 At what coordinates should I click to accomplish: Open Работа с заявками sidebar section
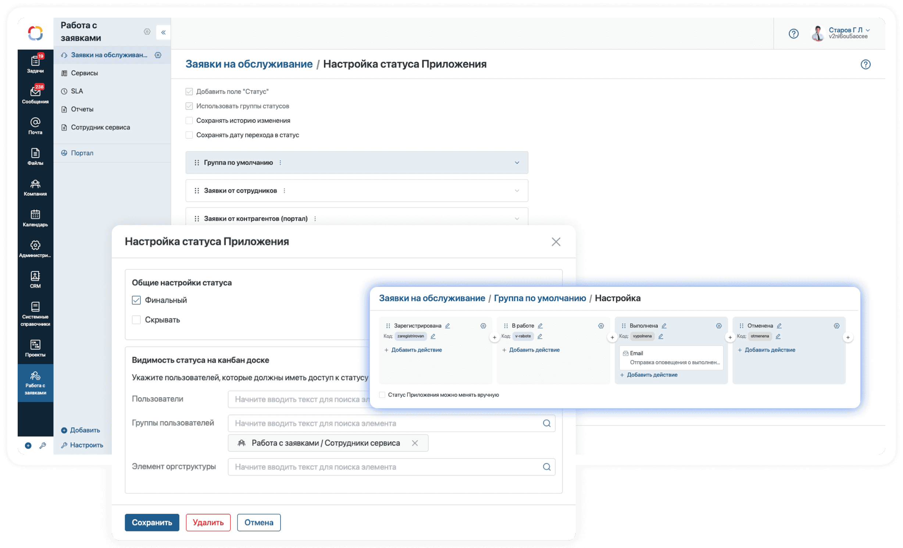(35, 383)
